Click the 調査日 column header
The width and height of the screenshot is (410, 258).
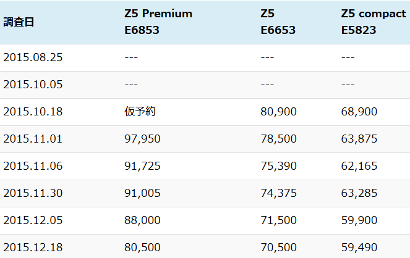coord(19,22)
